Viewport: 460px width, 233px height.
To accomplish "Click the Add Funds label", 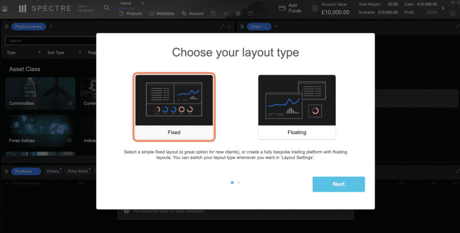I will coord(295,8).
